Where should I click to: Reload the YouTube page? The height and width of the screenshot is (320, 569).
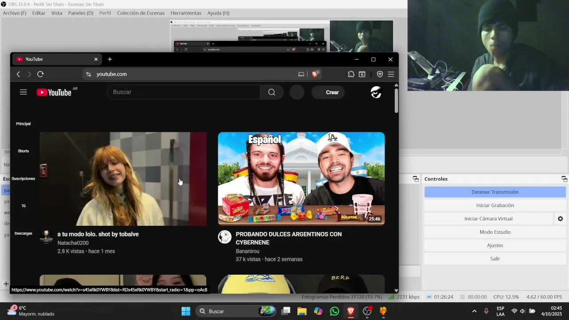(40, 74)
